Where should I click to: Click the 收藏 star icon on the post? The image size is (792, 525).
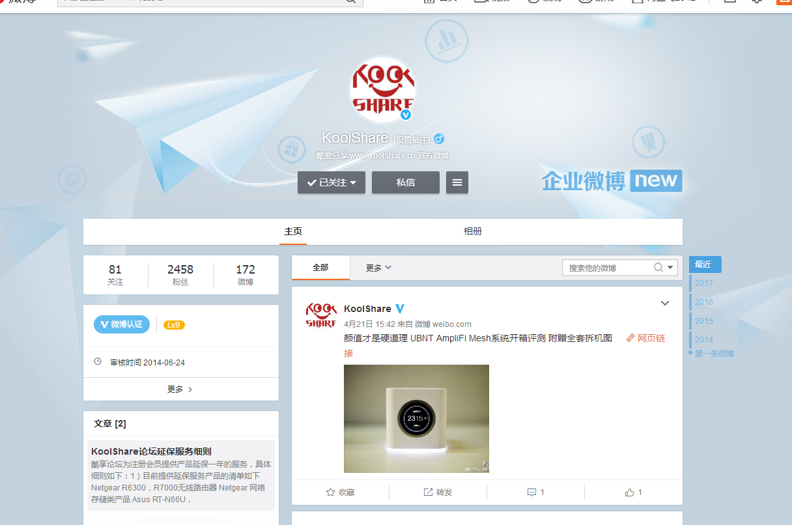click(330, 492)
